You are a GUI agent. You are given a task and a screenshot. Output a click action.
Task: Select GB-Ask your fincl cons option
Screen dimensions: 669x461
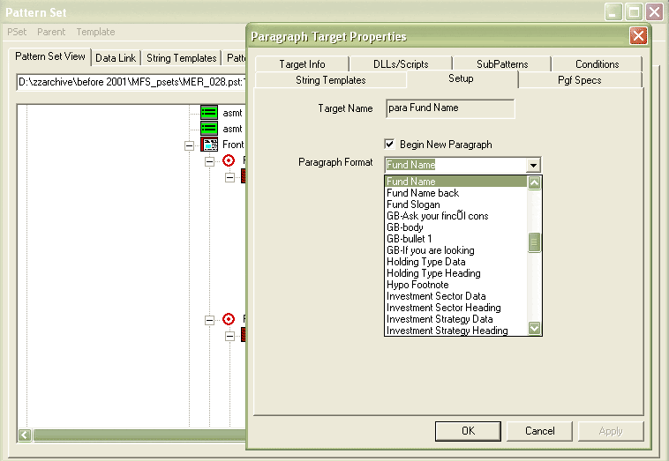[x=456, y=216]
